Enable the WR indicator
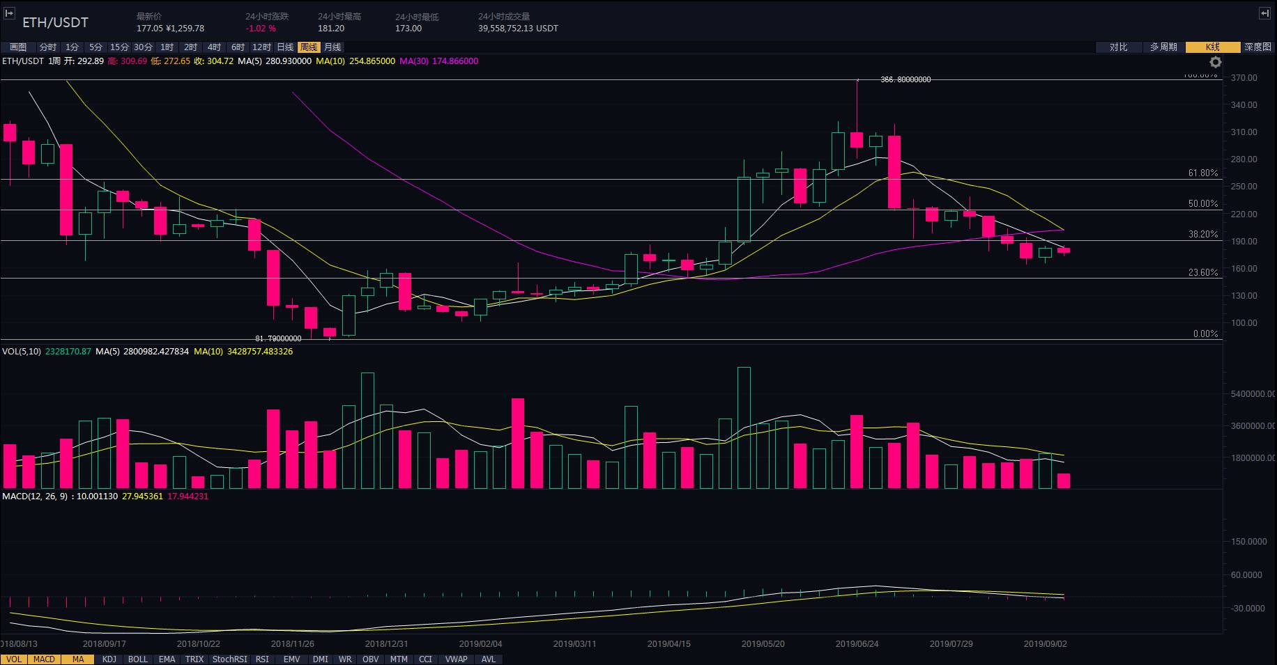The width and height of the screenshot is (1277, 665). point(345,659)
